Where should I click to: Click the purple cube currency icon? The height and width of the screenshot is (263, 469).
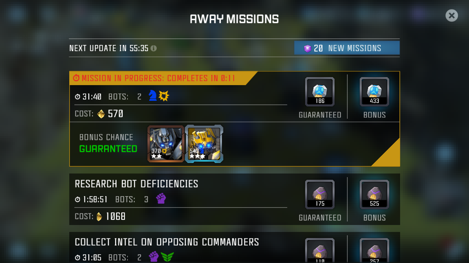click(307, 48)
